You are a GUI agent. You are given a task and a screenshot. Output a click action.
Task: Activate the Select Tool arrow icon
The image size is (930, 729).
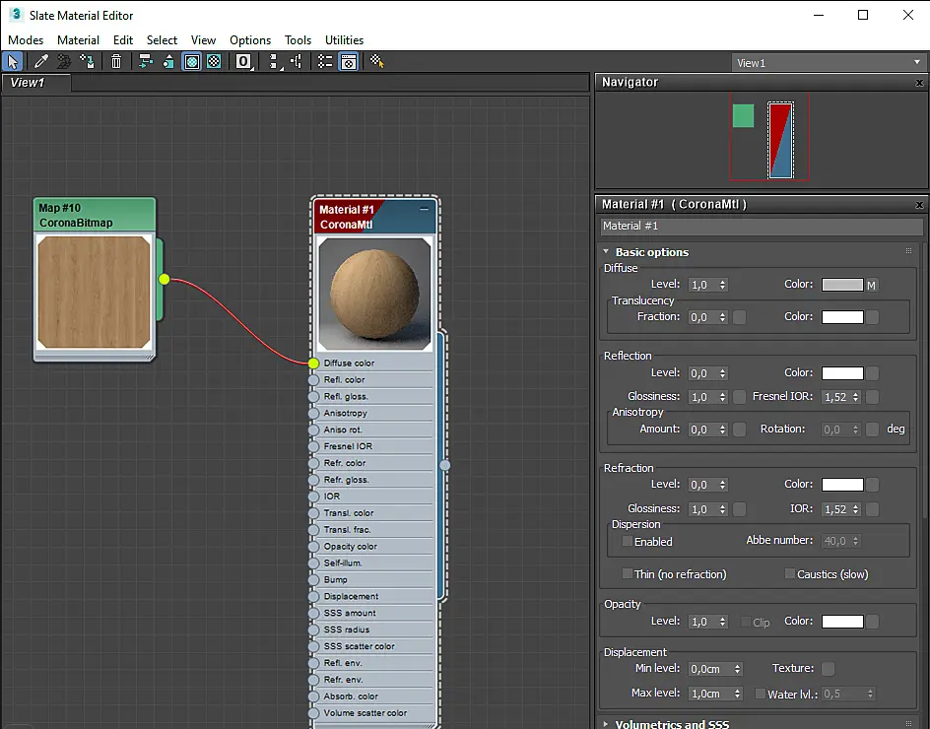pos(13,61)
